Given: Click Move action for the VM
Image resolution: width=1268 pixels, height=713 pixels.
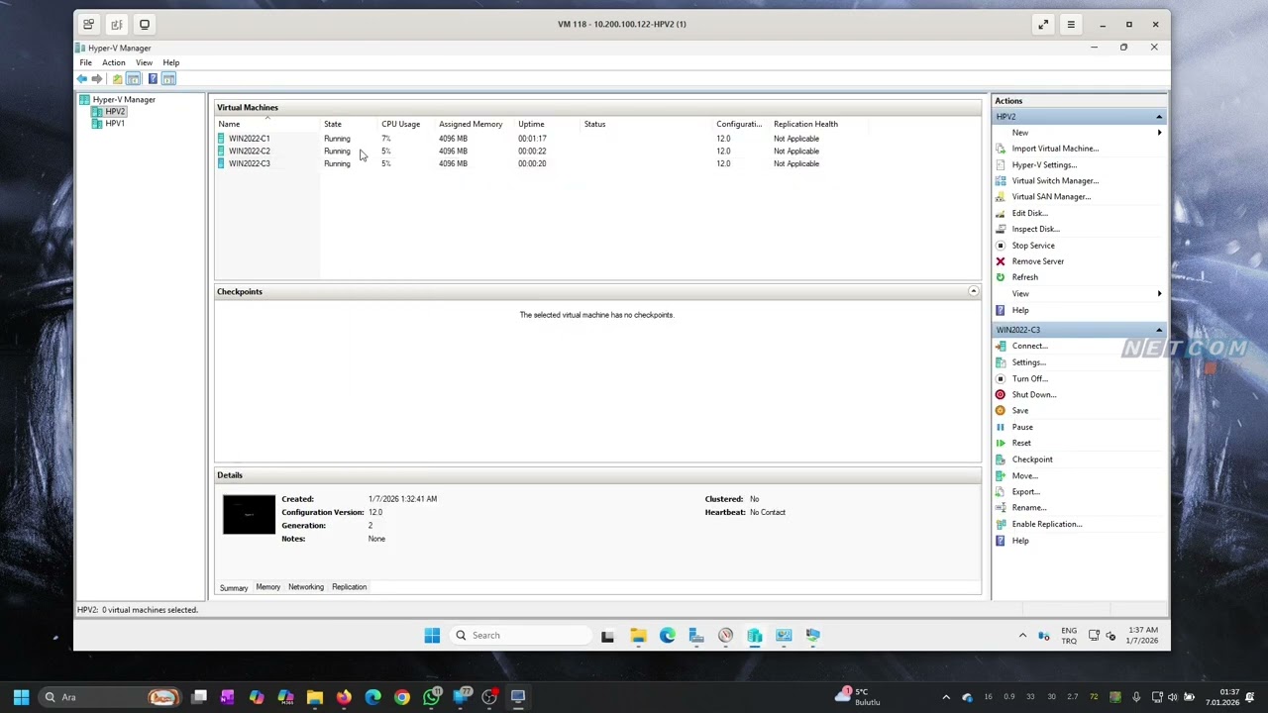Looking at the screenshot, I should 1024,475.
